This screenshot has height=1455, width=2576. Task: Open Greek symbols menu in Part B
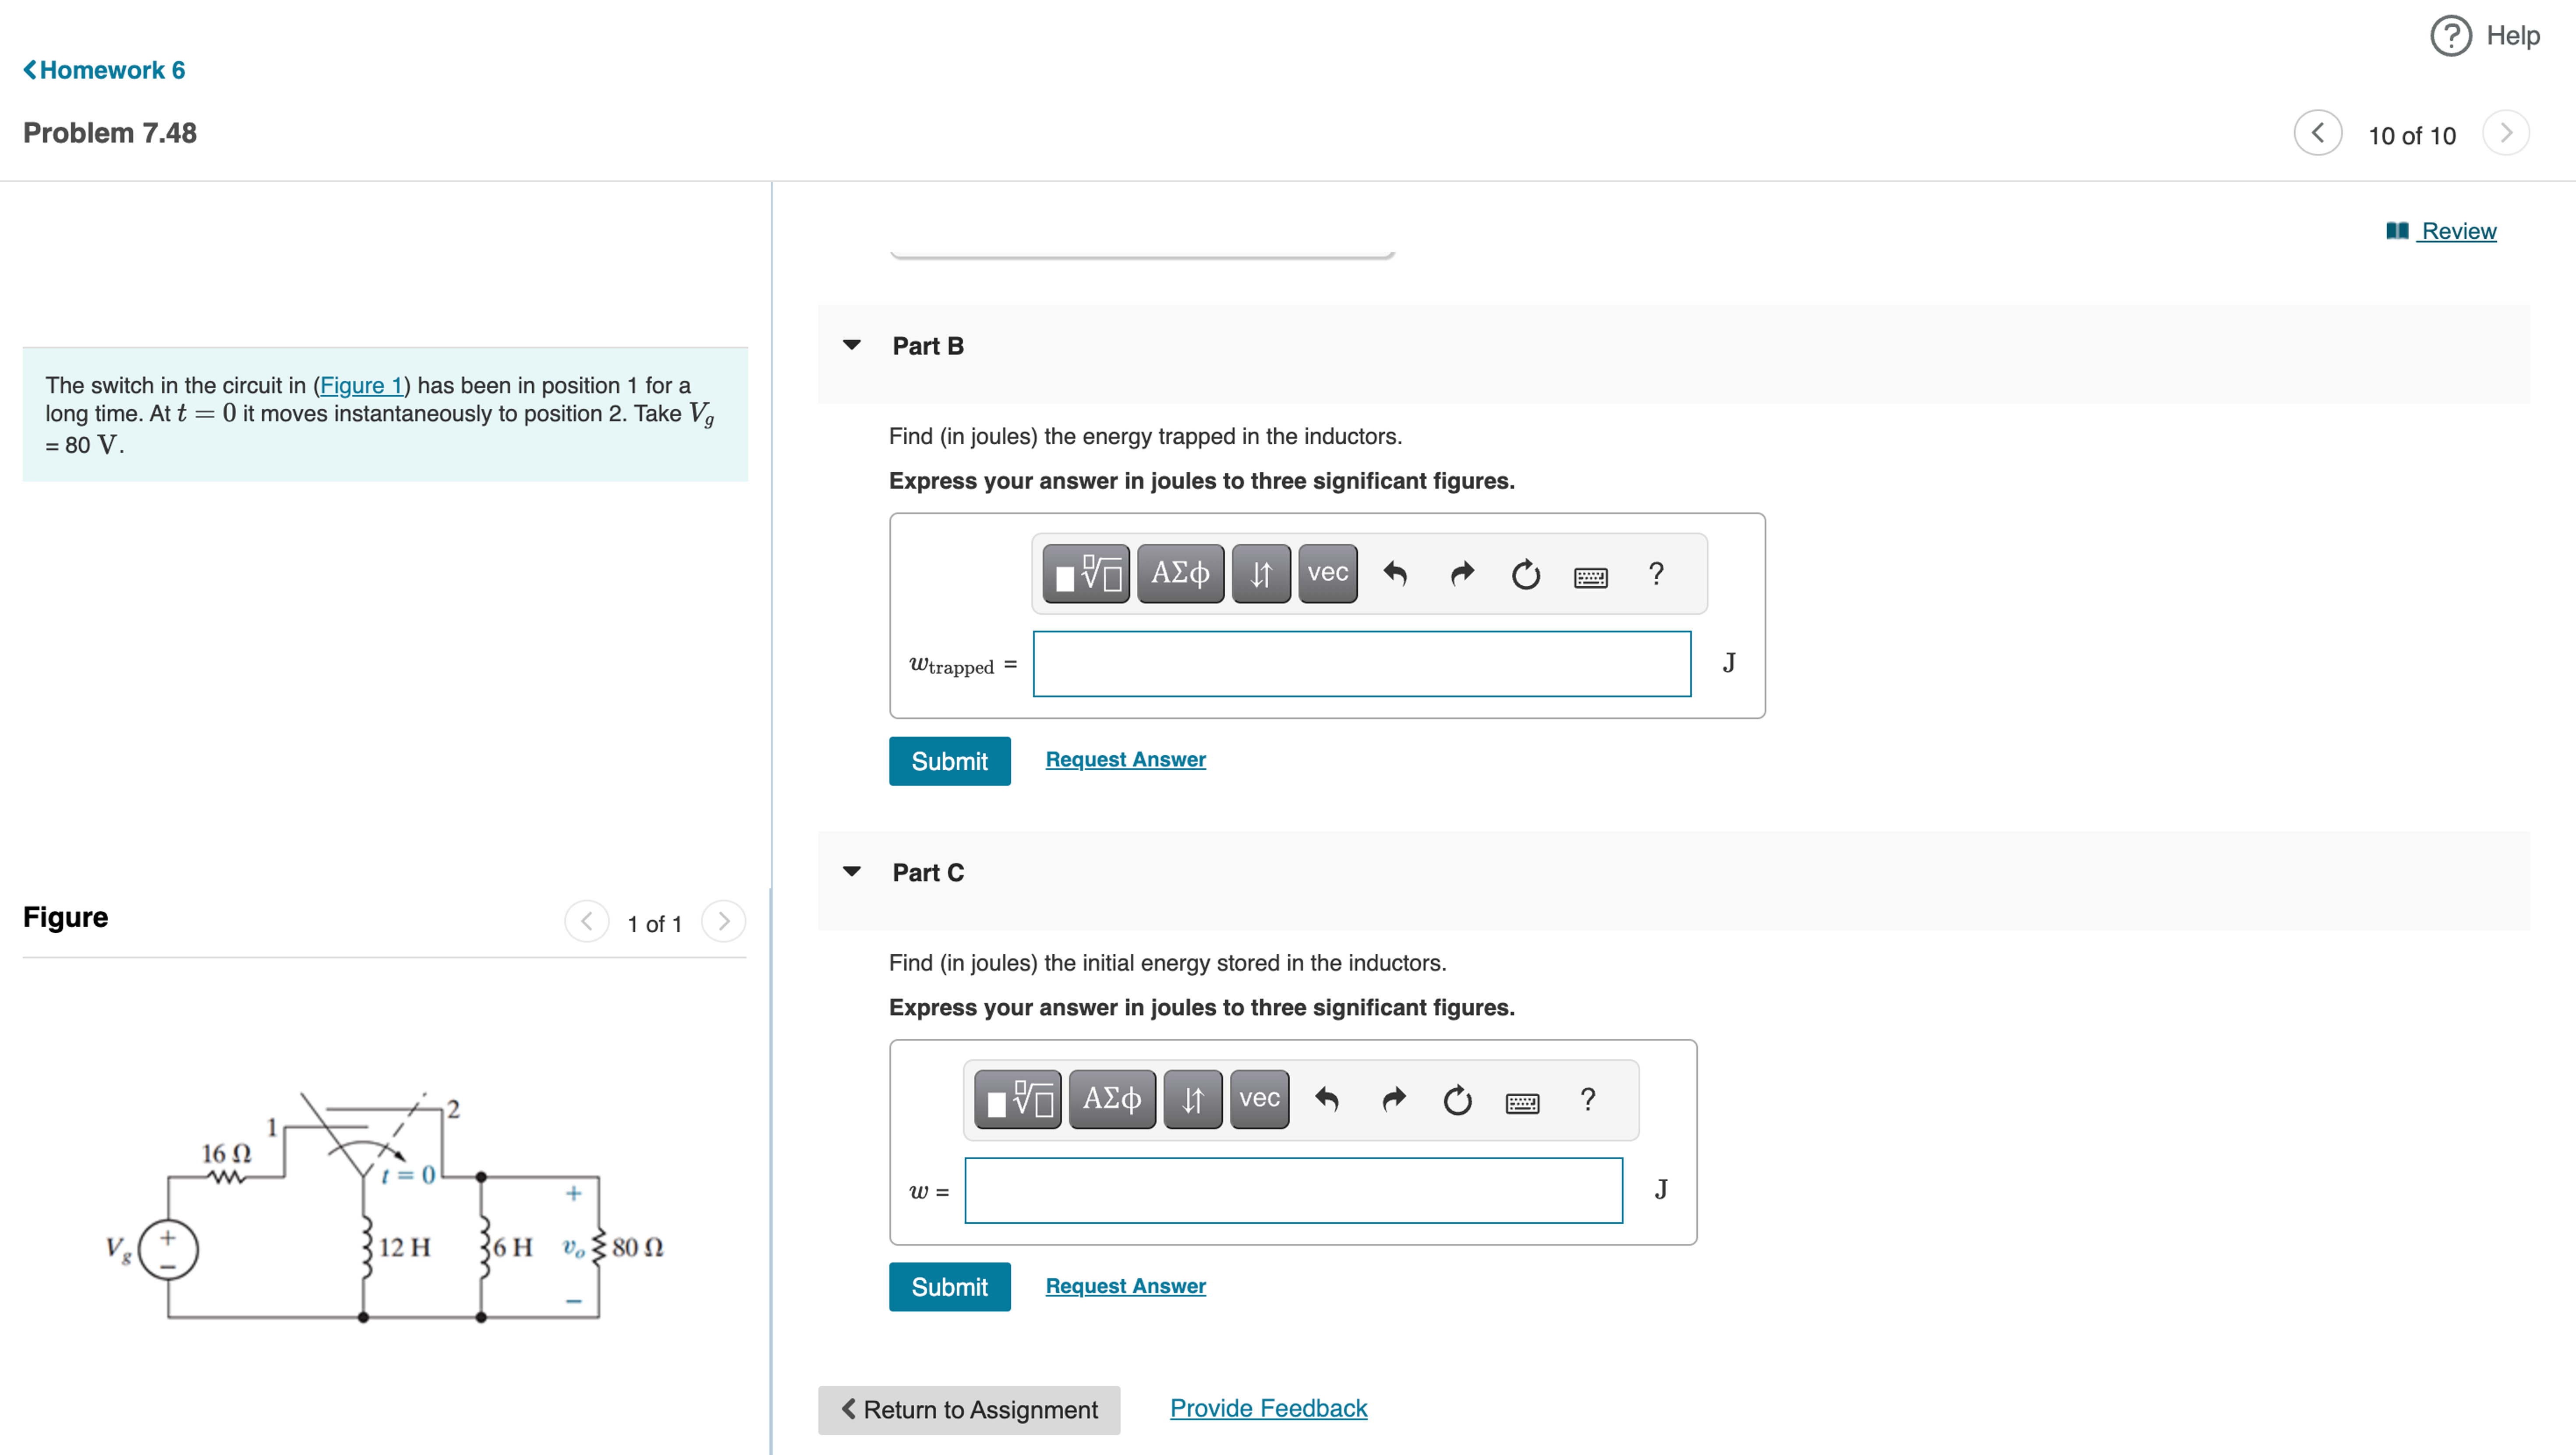coord(1181,574)
